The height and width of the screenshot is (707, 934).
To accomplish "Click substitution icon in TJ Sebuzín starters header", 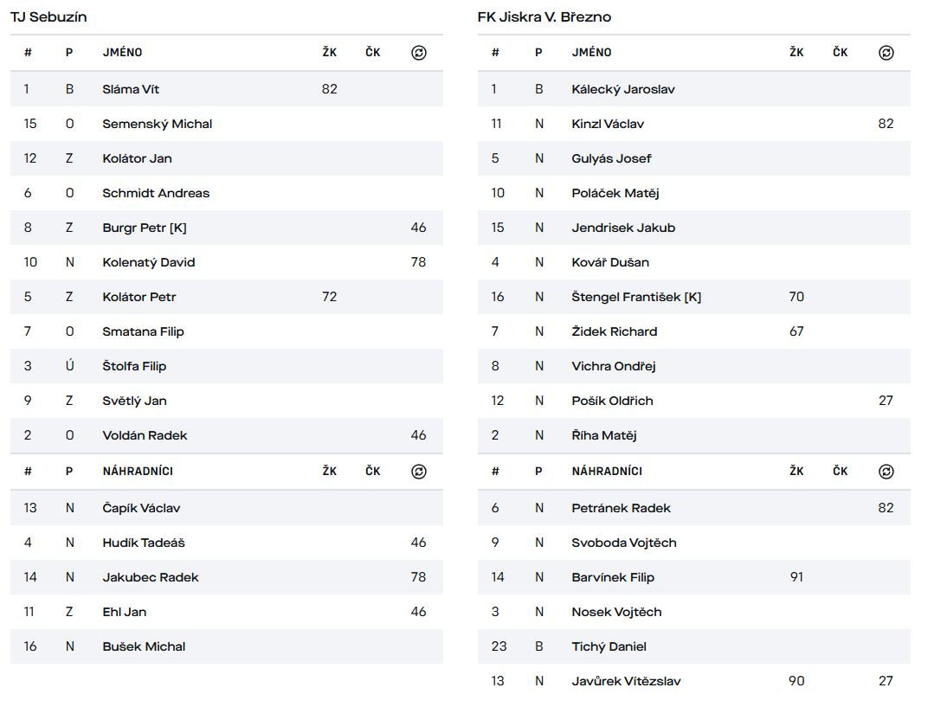I will point(419,53).
